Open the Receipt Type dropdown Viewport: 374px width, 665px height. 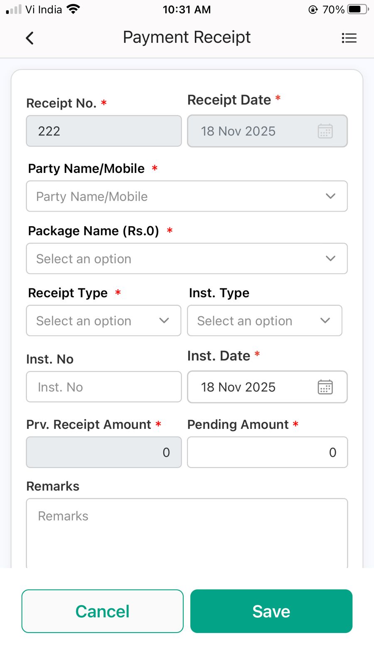tap(103, 320)
